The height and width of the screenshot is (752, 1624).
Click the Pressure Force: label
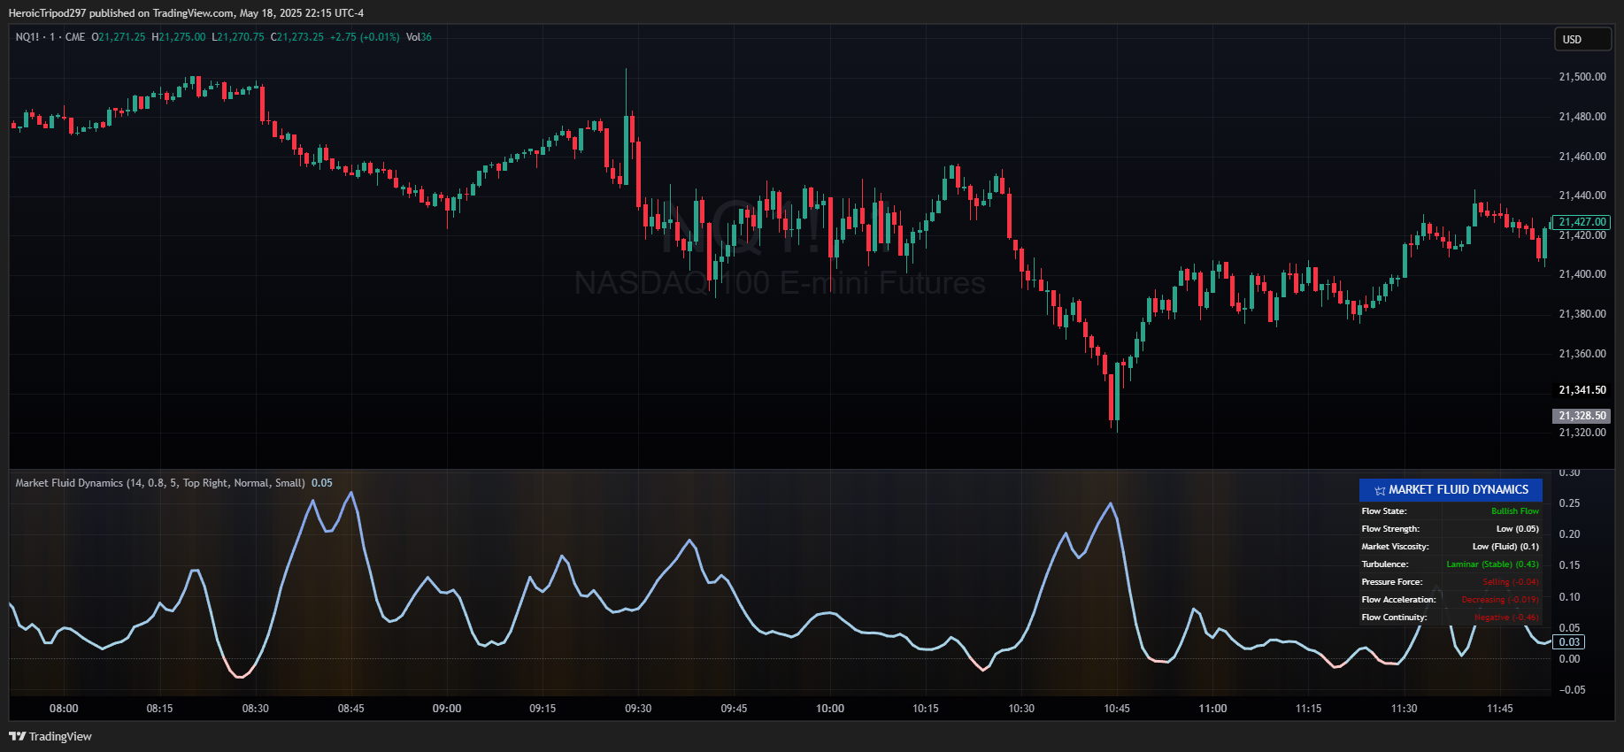coord(1392,582)
